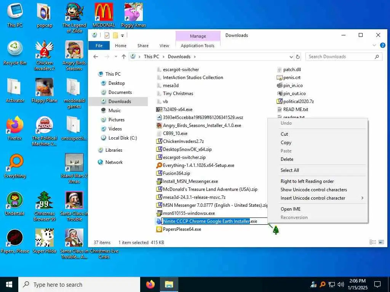Choose Select All in context menu
This screenshot has height=292, width=390.
317,170
